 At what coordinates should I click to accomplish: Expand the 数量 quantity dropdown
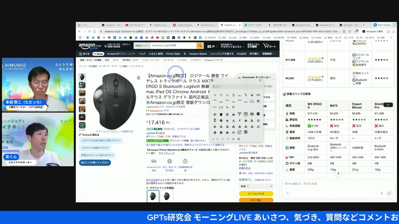tap(256, 186)
